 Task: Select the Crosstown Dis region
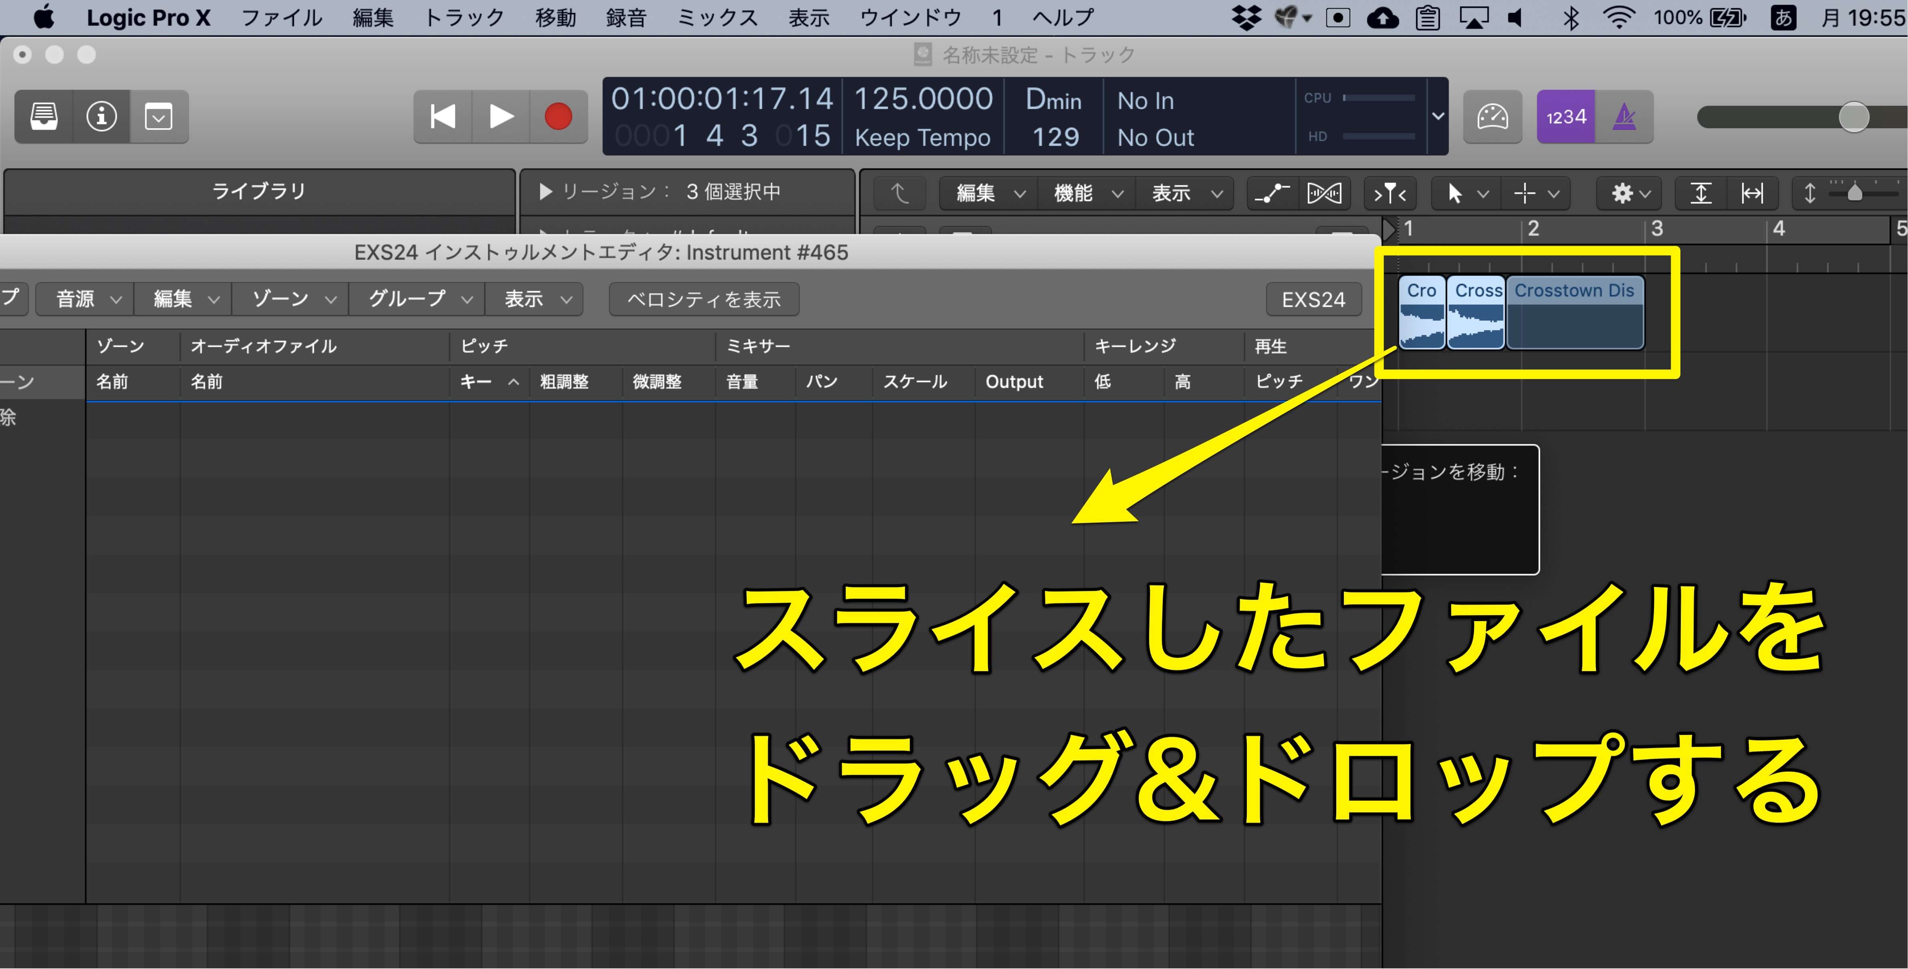[x=1575, y=312]
